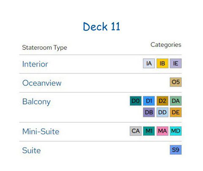This screenshot has width=203, height=171.
Task: Open the Interior stateroom type link
Action: 35,64
